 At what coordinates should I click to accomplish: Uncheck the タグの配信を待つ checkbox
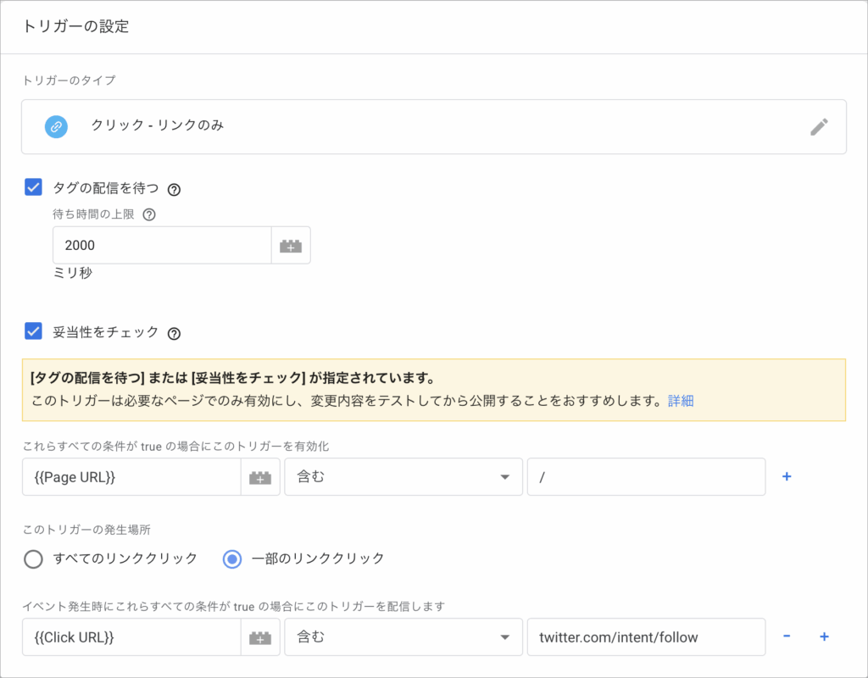[x=34, y=187]
